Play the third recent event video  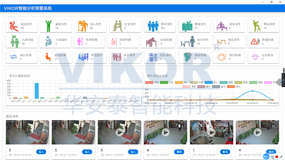click(119, 132)
